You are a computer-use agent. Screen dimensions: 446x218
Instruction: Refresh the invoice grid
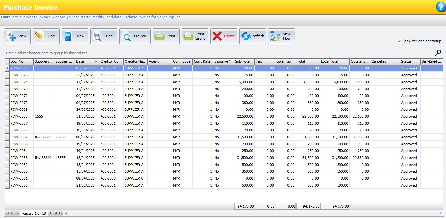252,36
